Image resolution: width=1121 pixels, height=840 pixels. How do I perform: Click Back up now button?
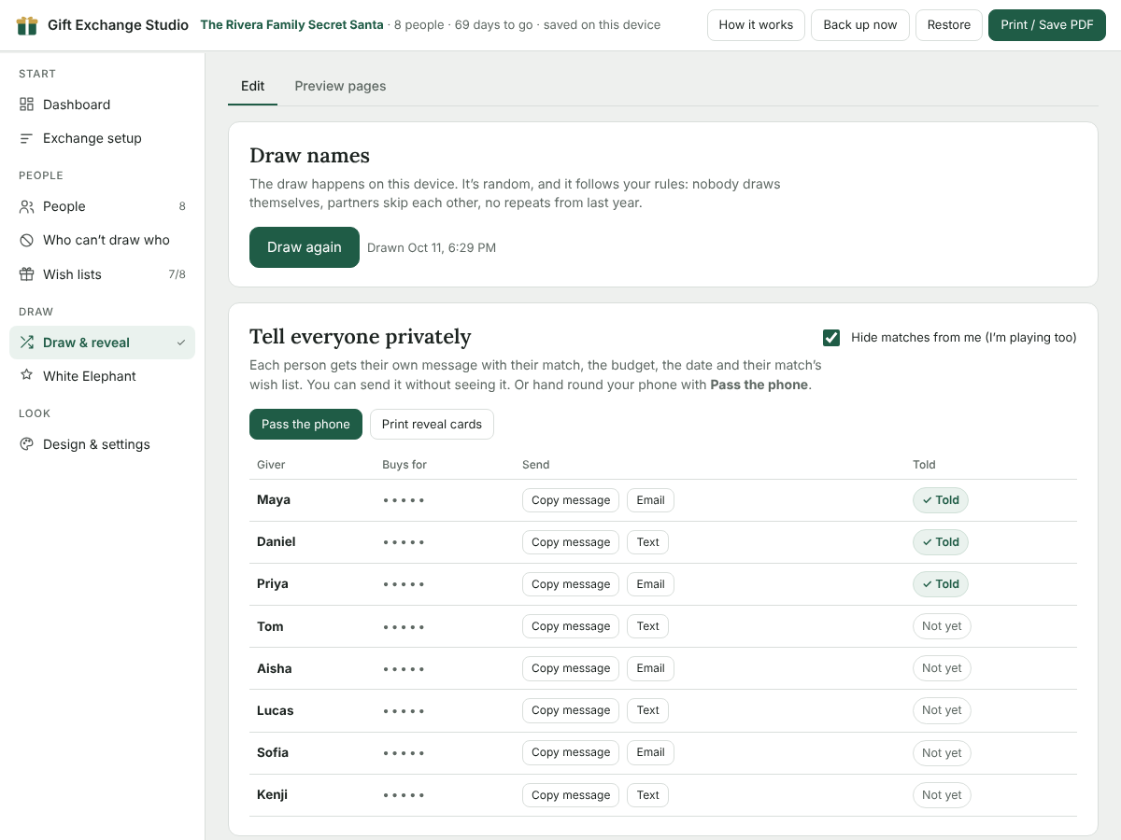pos(860,25)
